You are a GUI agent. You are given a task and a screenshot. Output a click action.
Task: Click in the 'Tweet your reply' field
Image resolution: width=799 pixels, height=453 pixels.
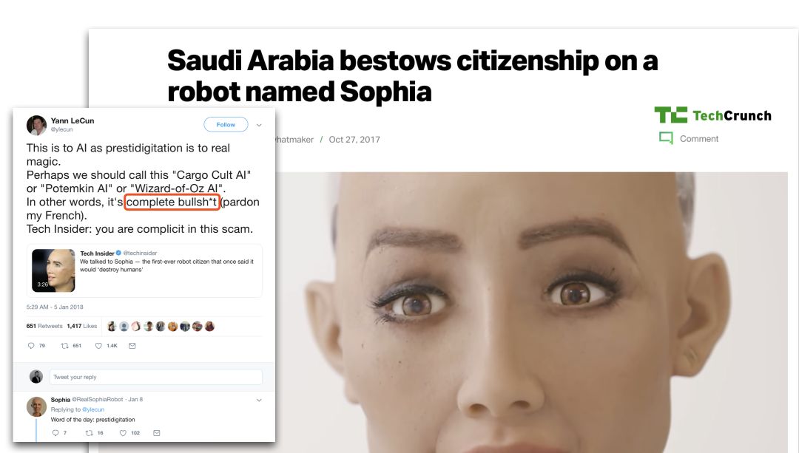156,377
